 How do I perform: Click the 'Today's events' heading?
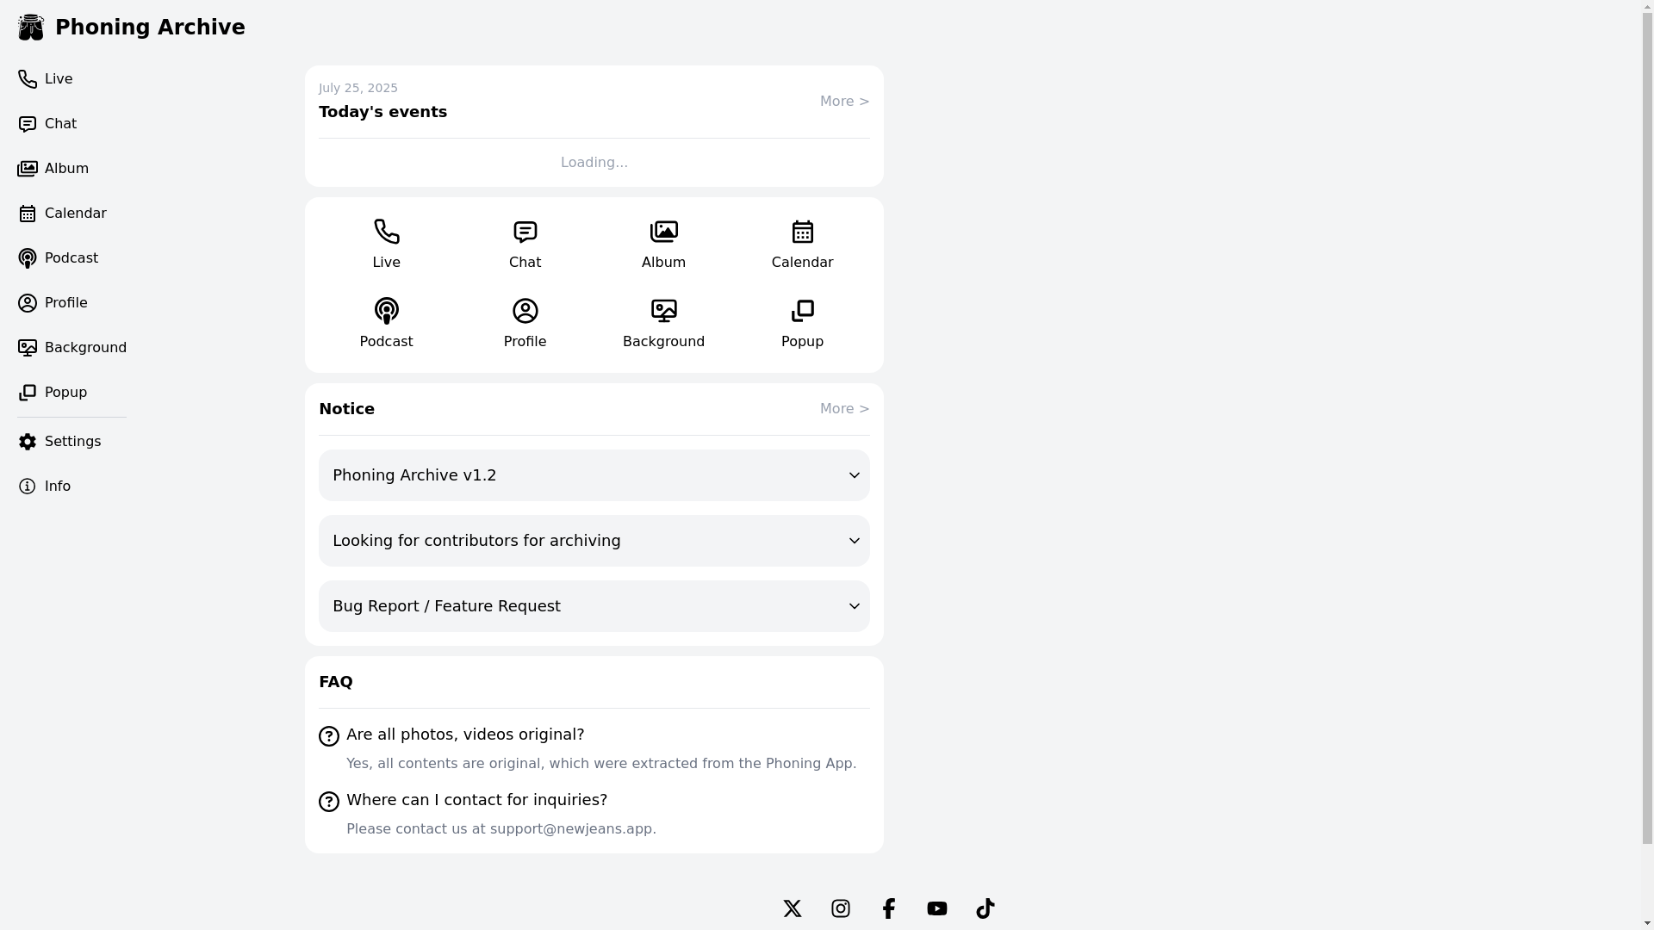[382, 112]
